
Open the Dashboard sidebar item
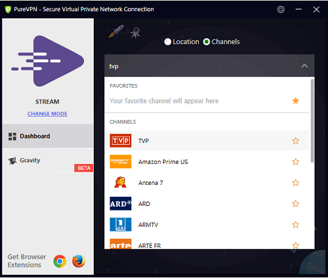48,136
